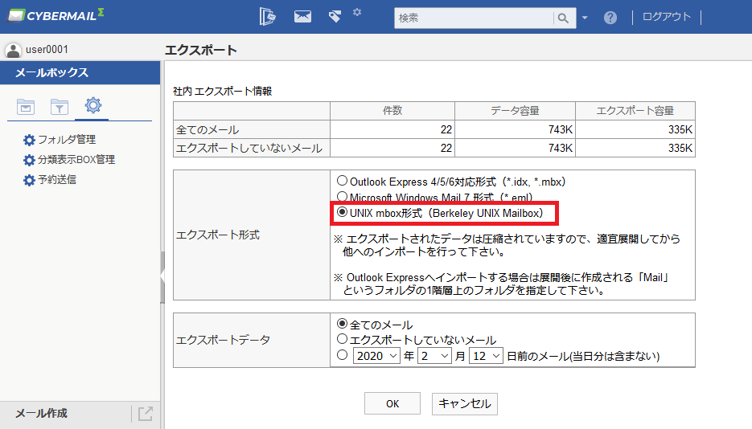Viewport: 752px width, 429px height.
Task: Expand the day dropdown showing 12
Action: (x=486, y=356)
